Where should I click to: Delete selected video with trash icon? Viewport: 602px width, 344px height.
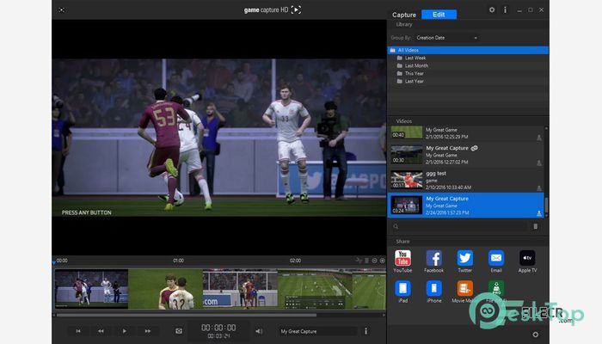tap(536, 226)
